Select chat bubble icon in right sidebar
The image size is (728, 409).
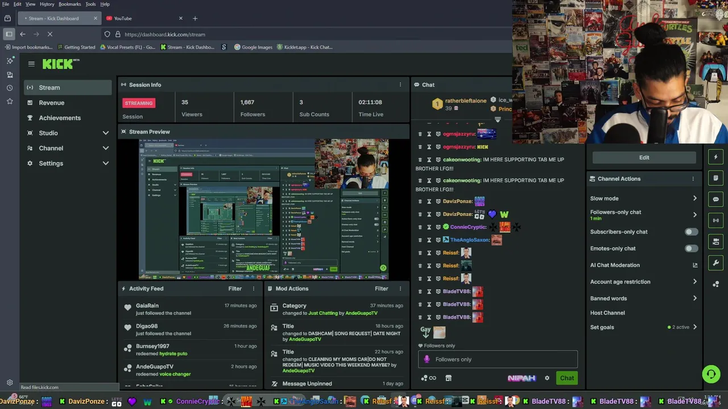click(x=716, y=199)
